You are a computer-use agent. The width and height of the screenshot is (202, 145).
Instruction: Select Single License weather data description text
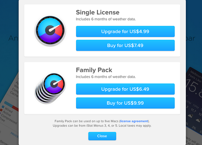[x=106, y=19]
